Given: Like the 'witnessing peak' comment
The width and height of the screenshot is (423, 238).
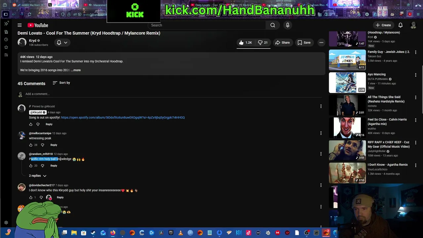Looking at the screenshot, I should click(31, 145).
